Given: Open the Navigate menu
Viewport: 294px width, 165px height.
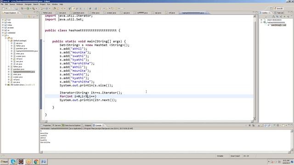Looking at the screenshot, I should pyautogui.click(x=28, y=4).
